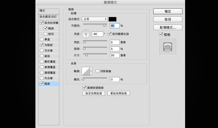Enable the 外光暈 checkbox
This screenshot has width=218, height=128.
point(42,78)
